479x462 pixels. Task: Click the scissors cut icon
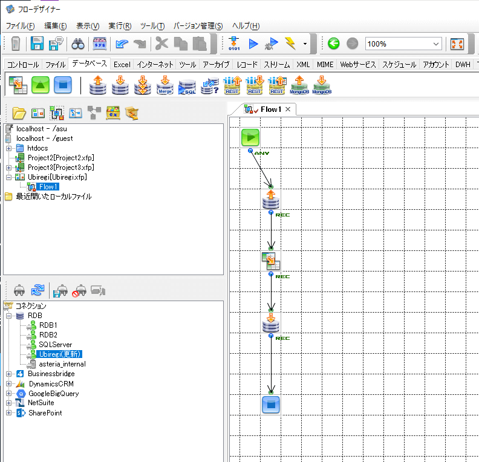click(161, 44)
